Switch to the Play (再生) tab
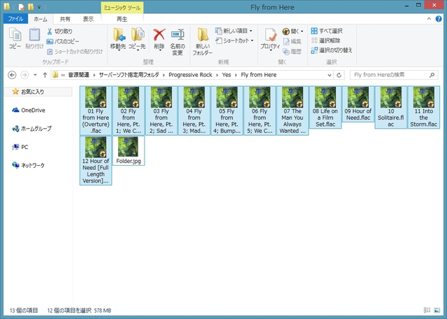The height and width of the screenshot is (319, 447). [122, 19]
